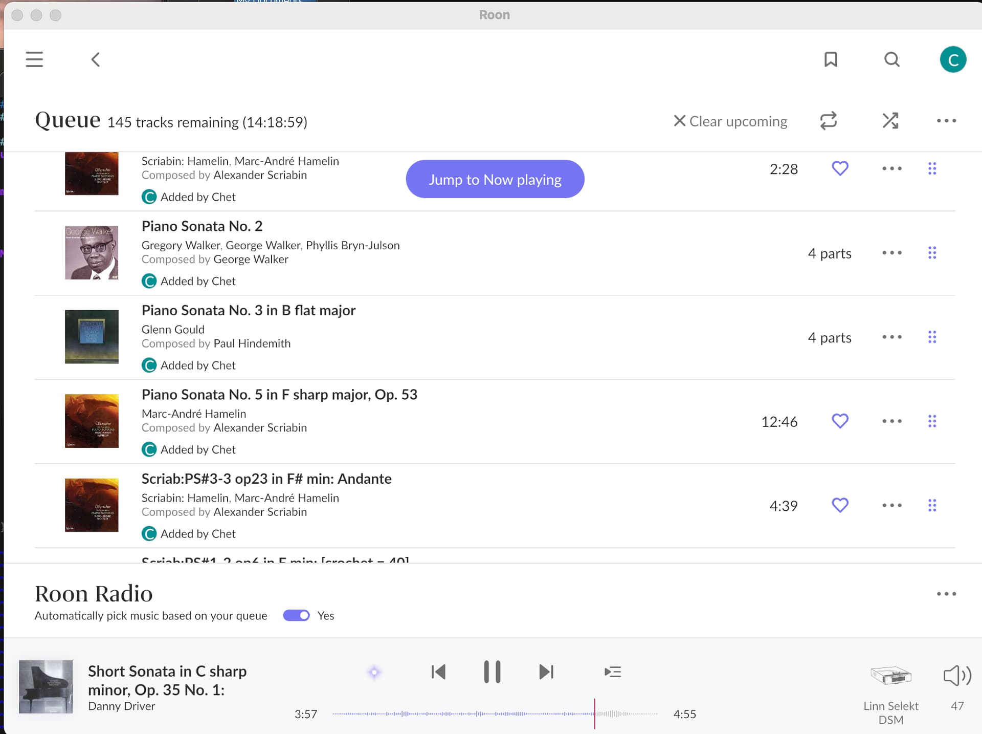
Task: Click the drag handle for Hindemith Sonata No. 3
Action: click(932, 337)
